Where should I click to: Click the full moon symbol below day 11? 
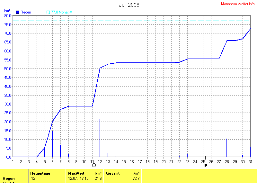pos(94,165)
